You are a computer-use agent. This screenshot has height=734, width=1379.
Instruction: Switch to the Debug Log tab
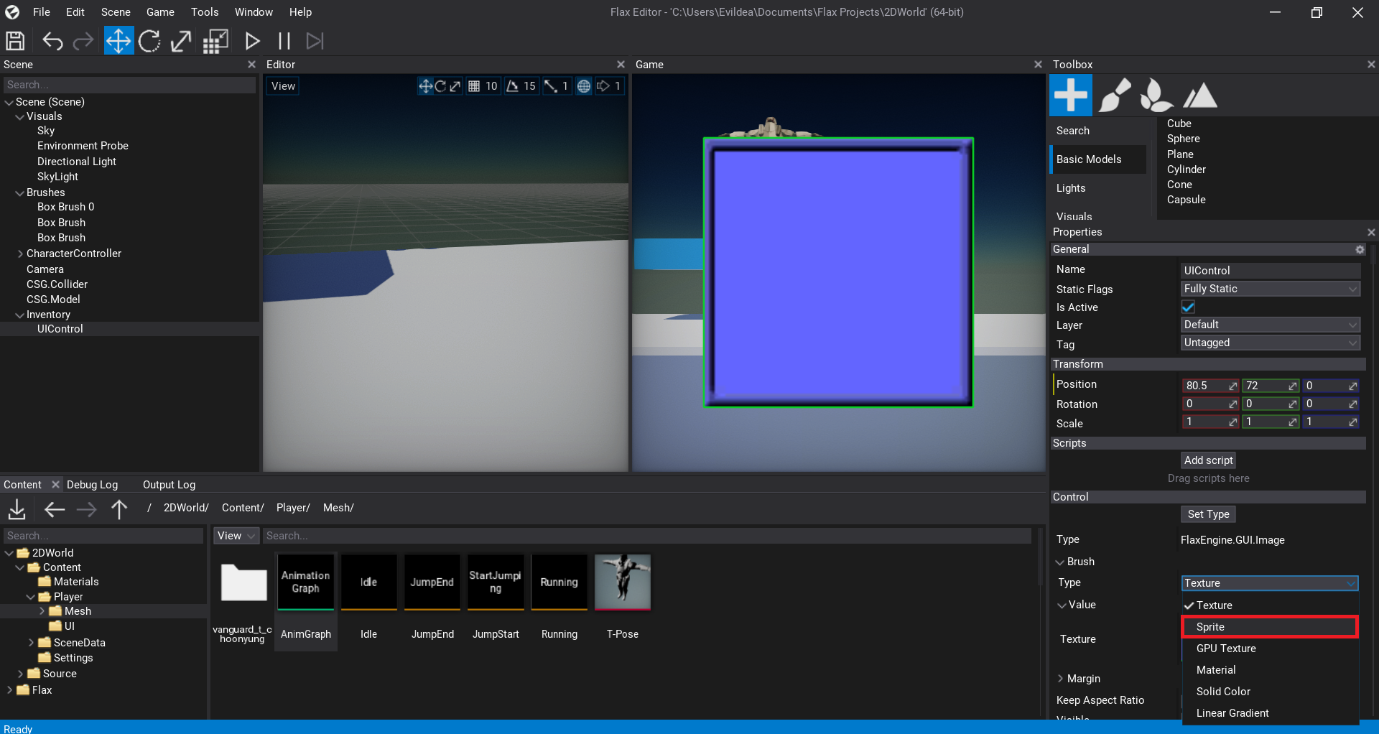[x=92, y=484]
